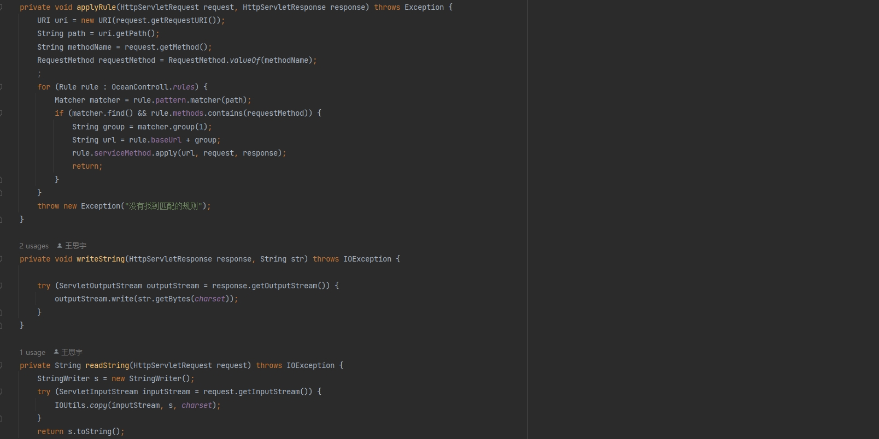The height and width of the screenshot is (439, 879).
Task: Click the end fold marker beside the throw statement's closing brace
Action: coord(1,219)
